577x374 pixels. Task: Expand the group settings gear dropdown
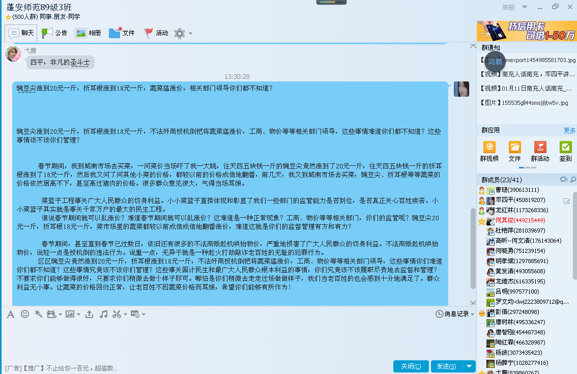191,34
